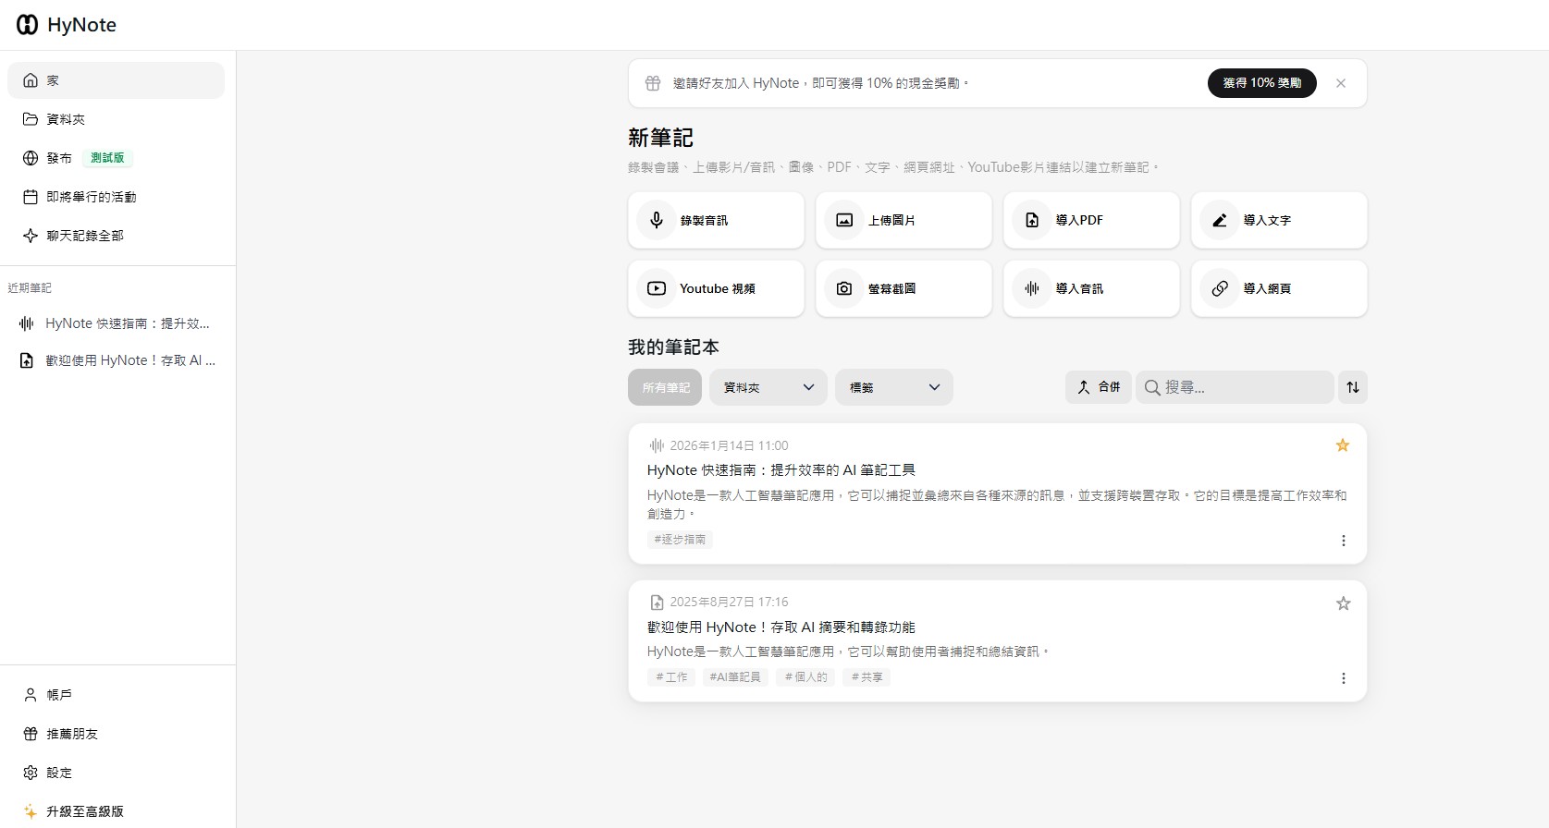
Task: Open recent note 歡迎使用 HyNote in sidebar
Action: 116,360
